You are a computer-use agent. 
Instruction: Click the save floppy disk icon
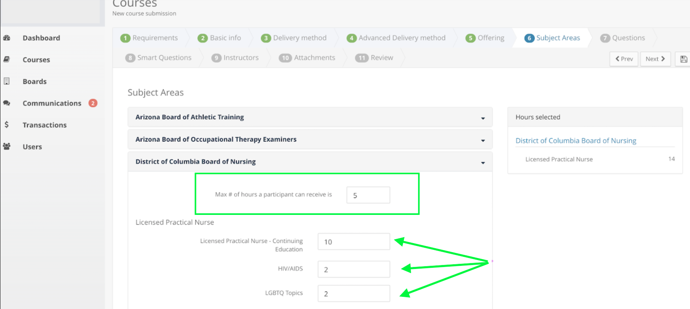(683, 59)
